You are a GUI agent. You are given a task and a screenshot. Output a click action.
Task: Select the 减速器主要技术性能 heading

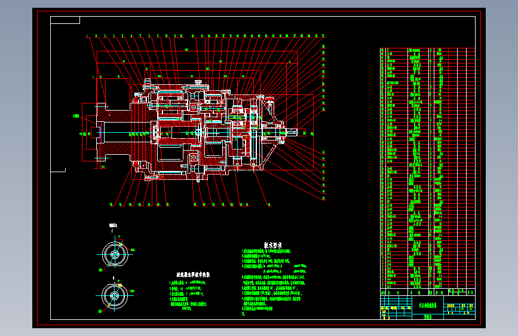[x=193, y=274]
